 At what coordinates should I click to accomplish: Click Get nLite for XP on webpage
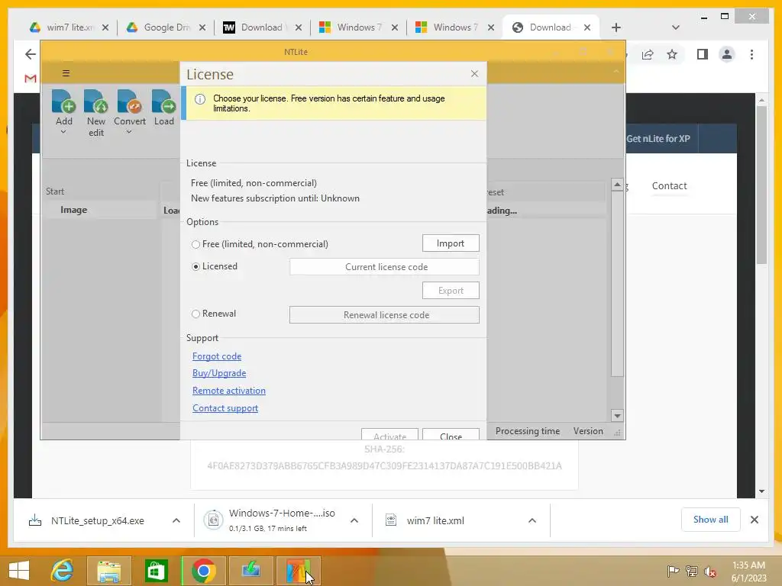pyautogui.click(x=658, y=139)
